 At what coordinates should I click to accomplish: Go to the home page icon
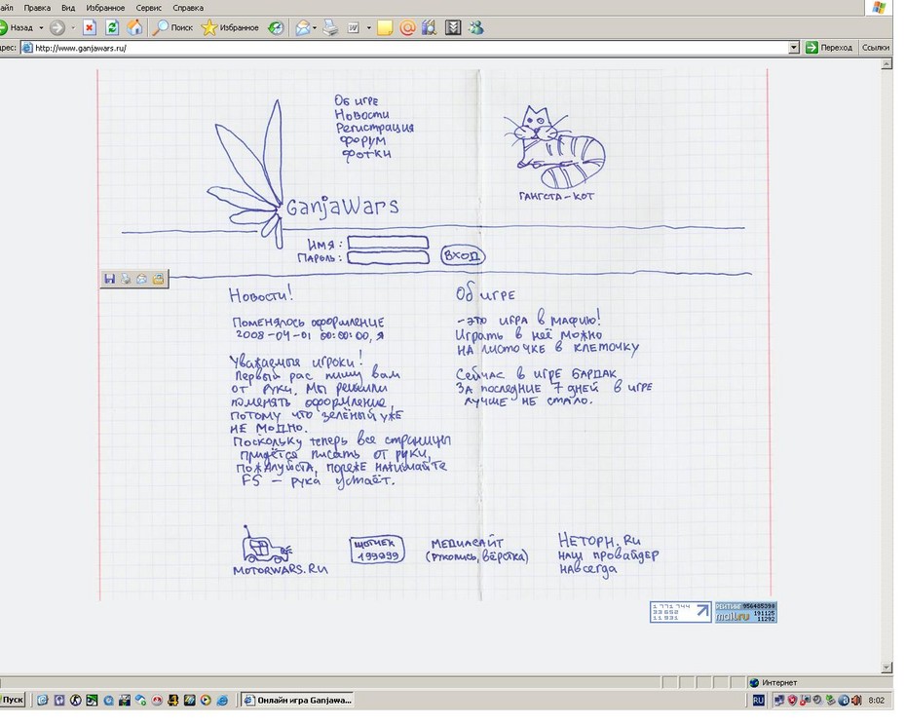point(134,27)
